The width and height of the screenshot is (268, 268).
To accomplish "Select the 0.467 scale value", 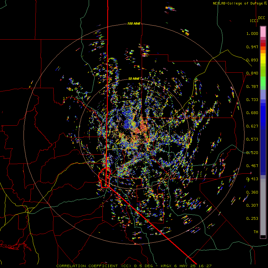I will [x=252, y=166].
